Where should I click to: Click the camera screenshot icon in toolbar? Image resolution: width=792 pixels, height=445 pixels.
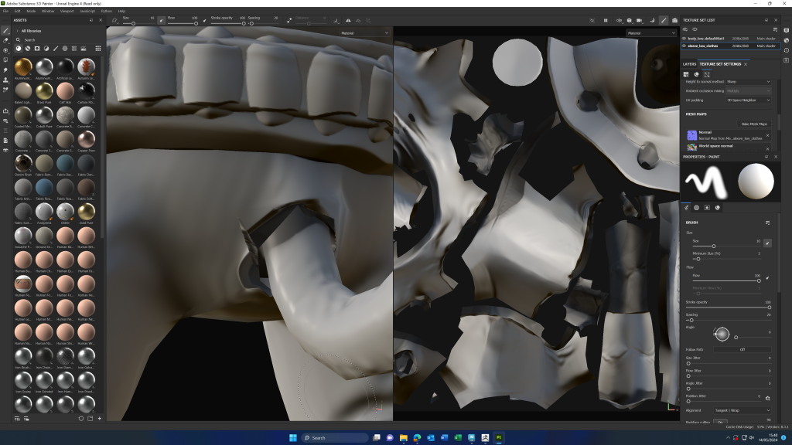674,20
